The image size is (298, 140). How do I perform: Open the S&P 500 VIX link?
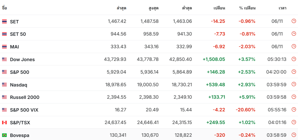pyautogui.click(x=24, y=110)
